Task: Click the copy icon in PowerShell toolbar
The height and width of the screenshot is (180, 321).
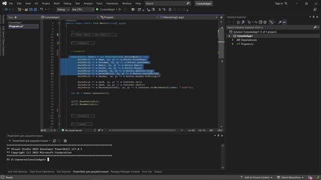Action: 55,141
